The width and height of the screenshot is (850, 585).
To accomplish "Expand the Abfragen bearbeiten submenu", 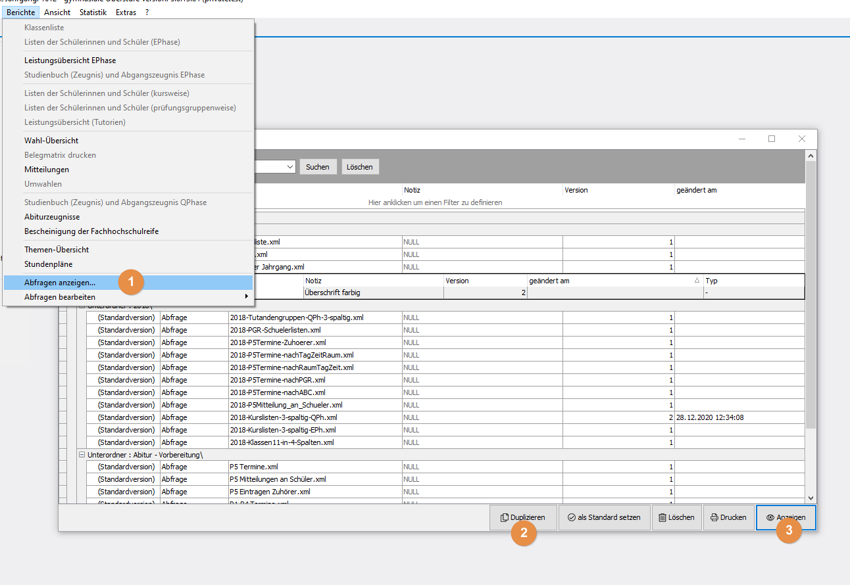I will pyautogui.click(x=128, y=297).
